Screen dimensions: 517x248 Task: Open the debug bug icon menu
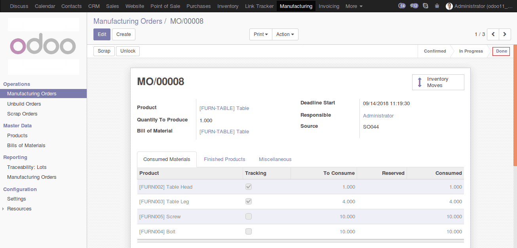437,6
